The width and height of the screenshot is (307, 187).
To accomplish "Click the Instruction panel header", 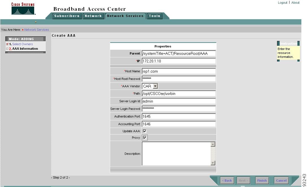I will pyautogui.click(x=288, y=44).
